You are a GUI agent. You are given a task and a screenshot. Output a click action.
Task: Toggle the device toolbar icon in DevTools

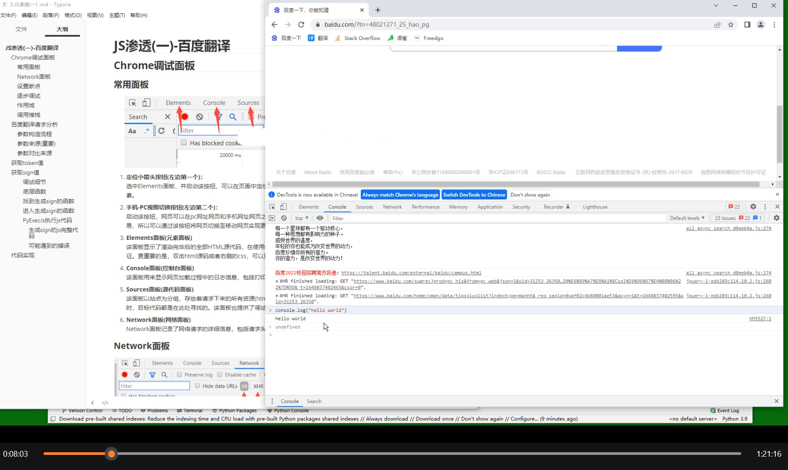tap(283, 207)
